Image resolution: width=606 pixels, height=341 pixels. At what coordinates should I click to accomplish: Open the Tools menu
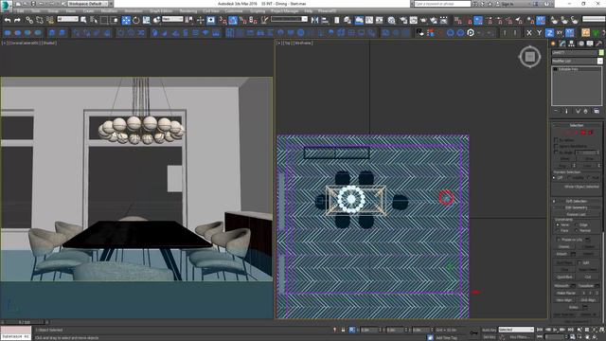pyautogui.click(x=36, y=11)
